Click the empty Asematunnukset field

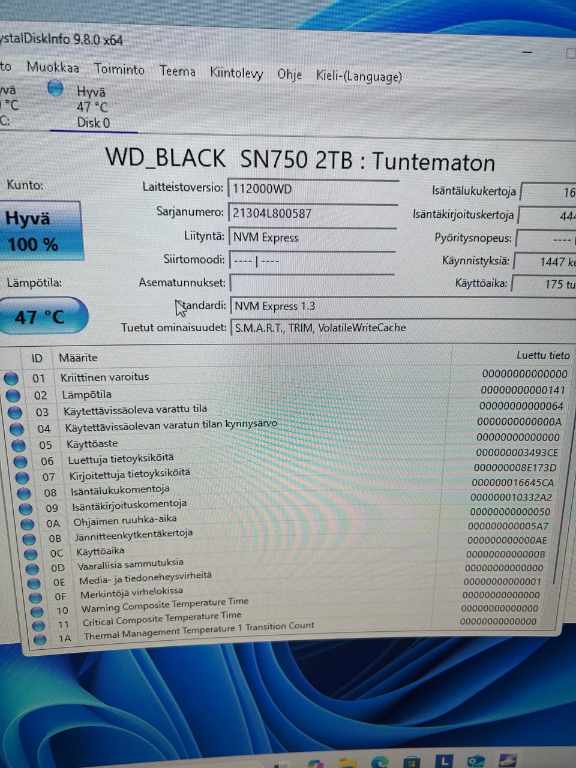(x=312, y=283)
